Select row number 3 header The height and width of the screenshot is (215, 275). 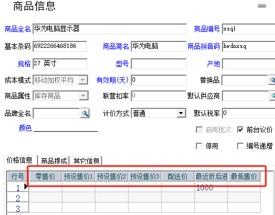(18, 208)
